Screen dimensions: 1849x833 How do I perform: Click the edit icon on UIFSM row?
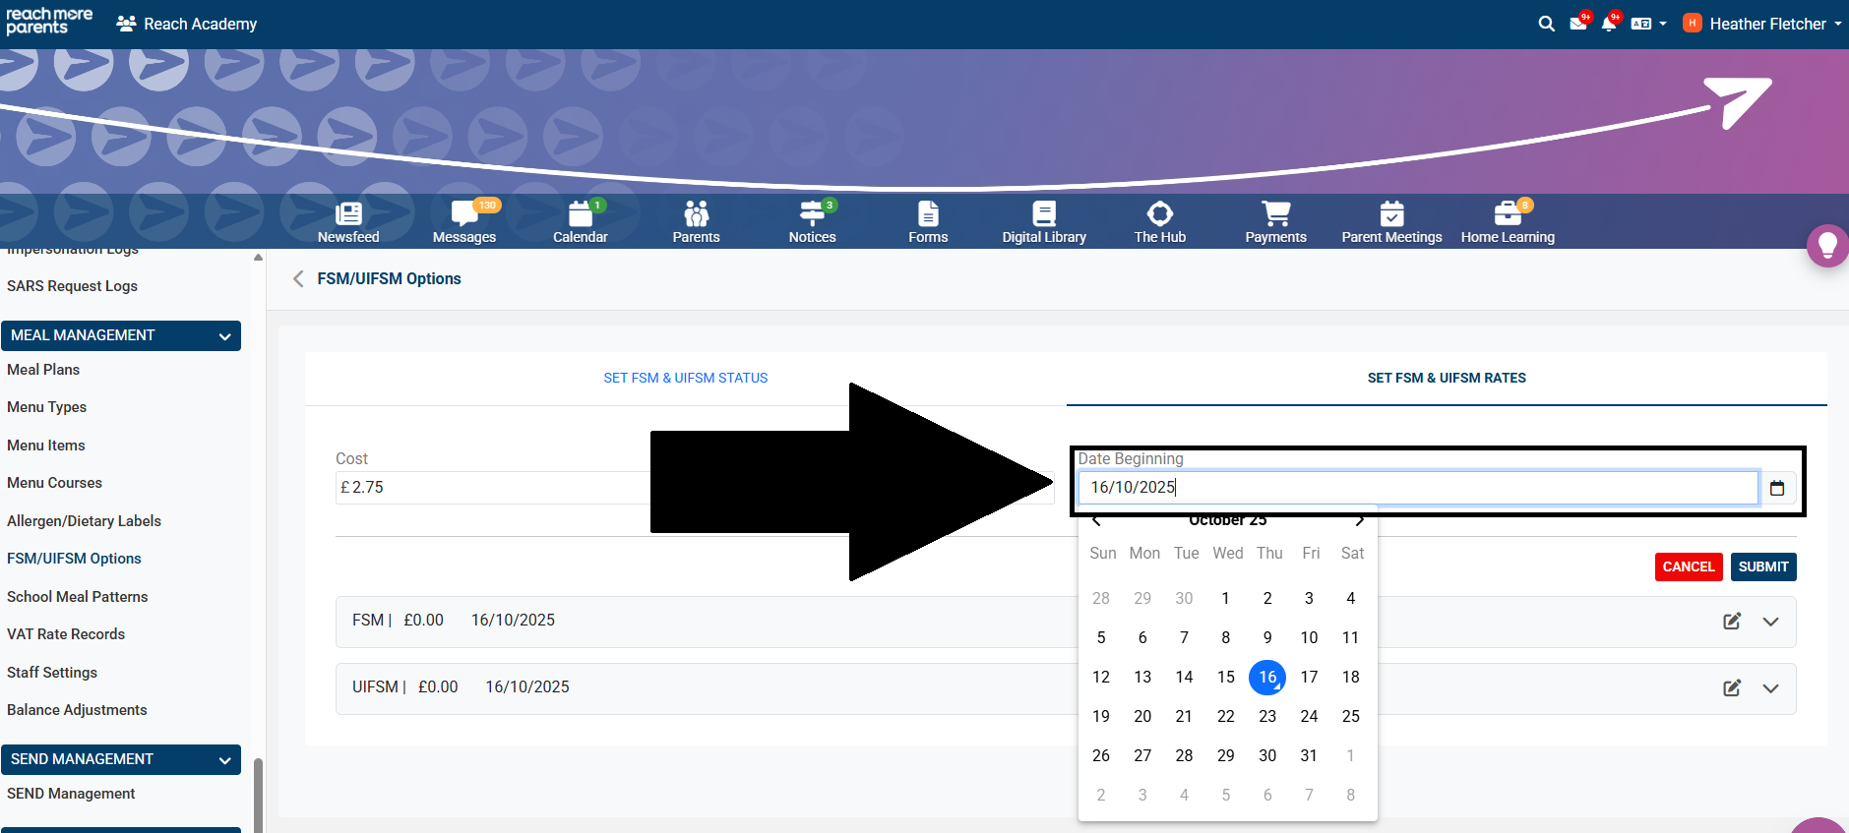(1732, 688)
